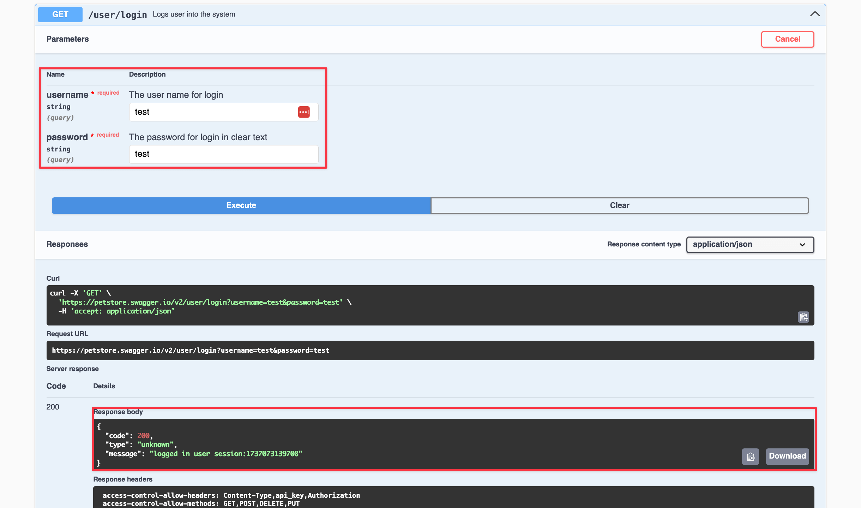Clear the server response results

(x=620, y=205)
